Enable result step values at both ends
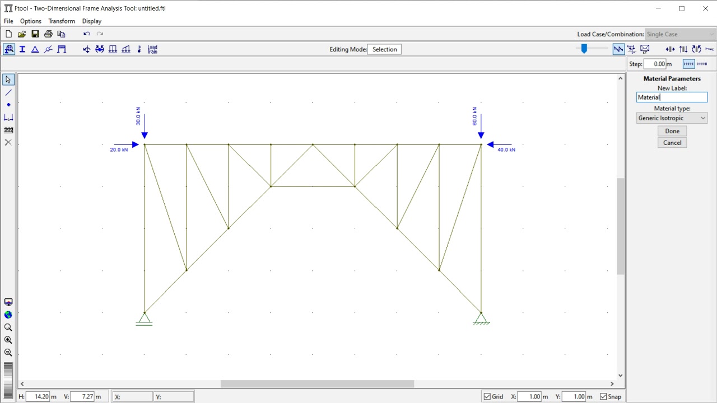The width and height of the screenshot is (717, 403). [689, 64]
